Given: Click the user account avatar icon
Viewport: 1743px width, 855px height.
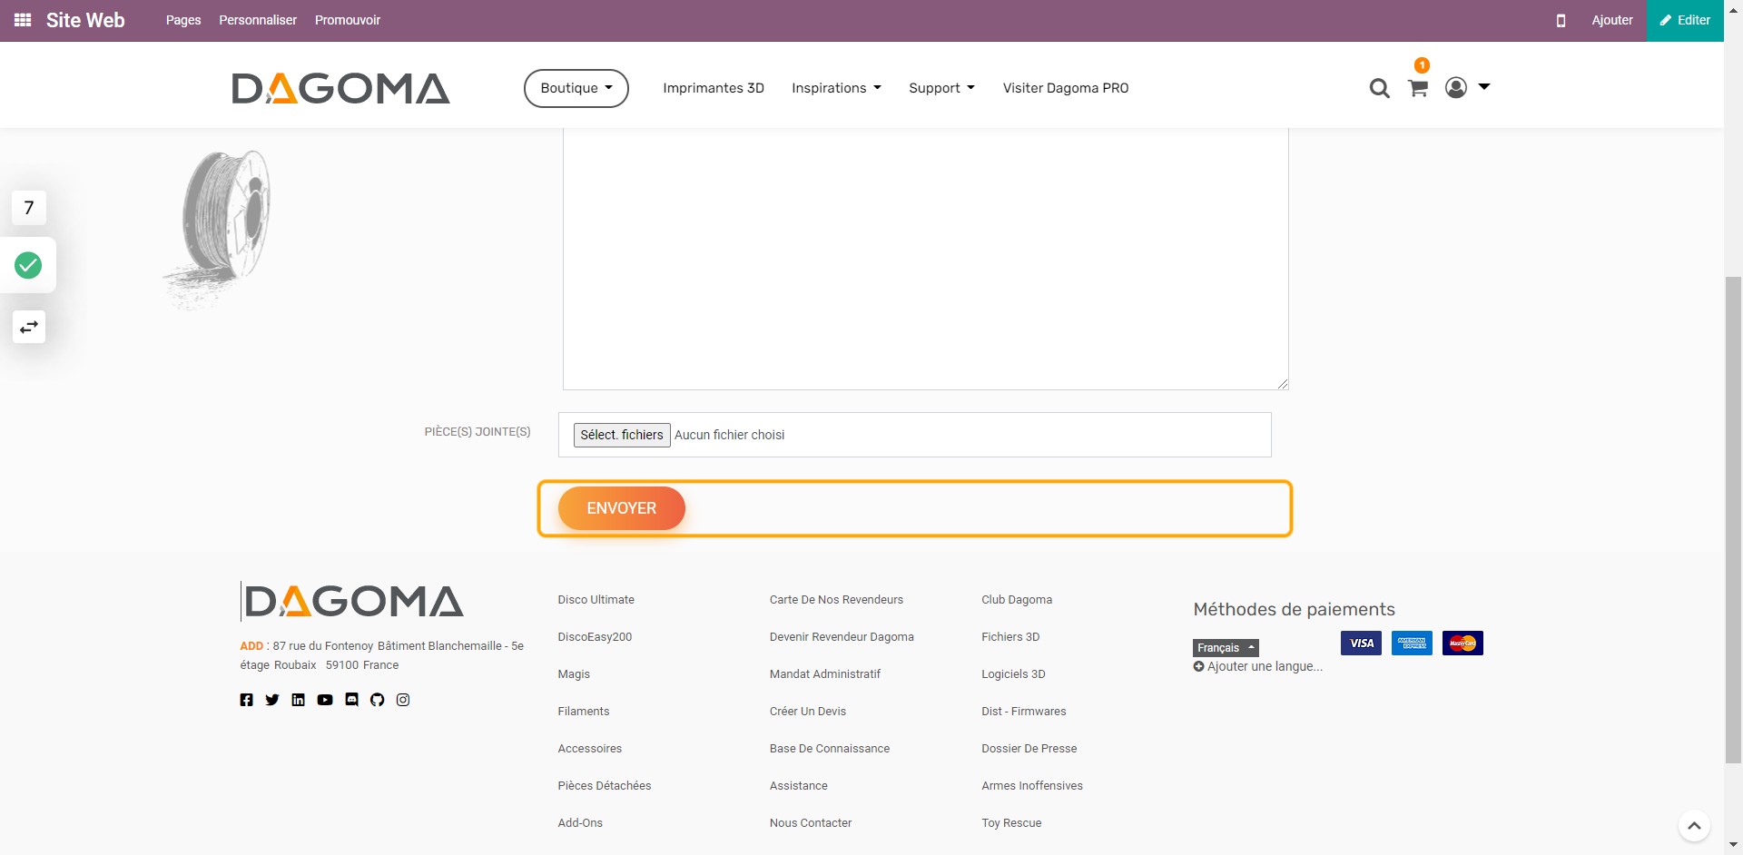Looking at the screenshot, I should click(1456, 87).
